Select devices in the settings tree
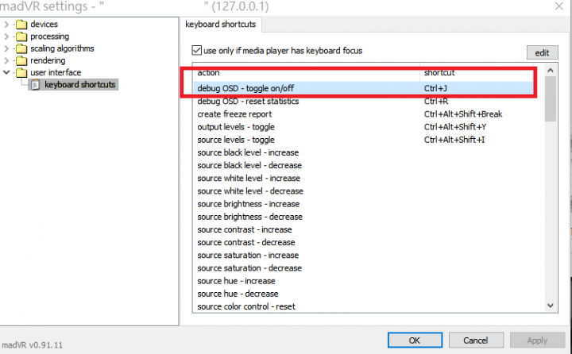 coord(44,25)
